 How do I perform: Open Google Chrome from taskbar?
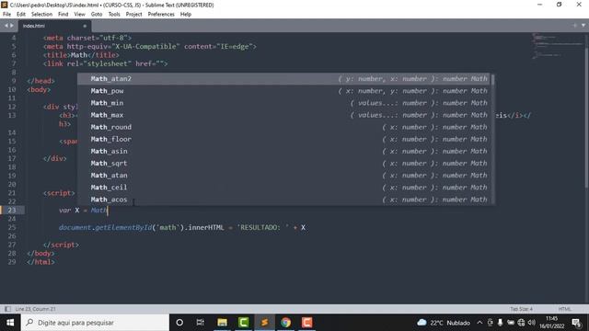click(286, 323)
